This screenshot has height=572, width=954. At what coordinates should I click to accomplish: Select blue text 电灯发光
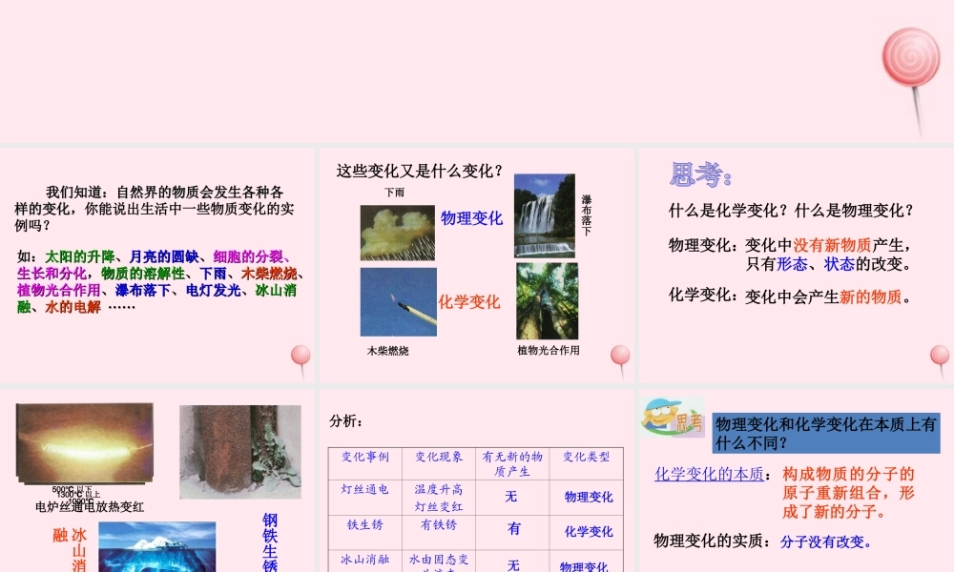pyautogui.click(x=213, y=291)
